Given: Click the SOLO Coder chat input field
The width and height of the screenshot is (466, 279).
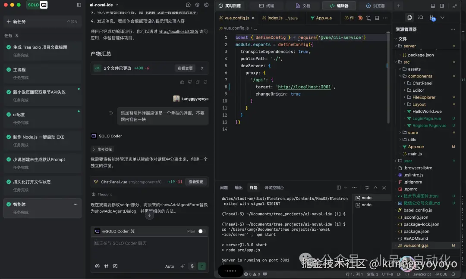Looking at the screenshot, I should pos(149,249).
